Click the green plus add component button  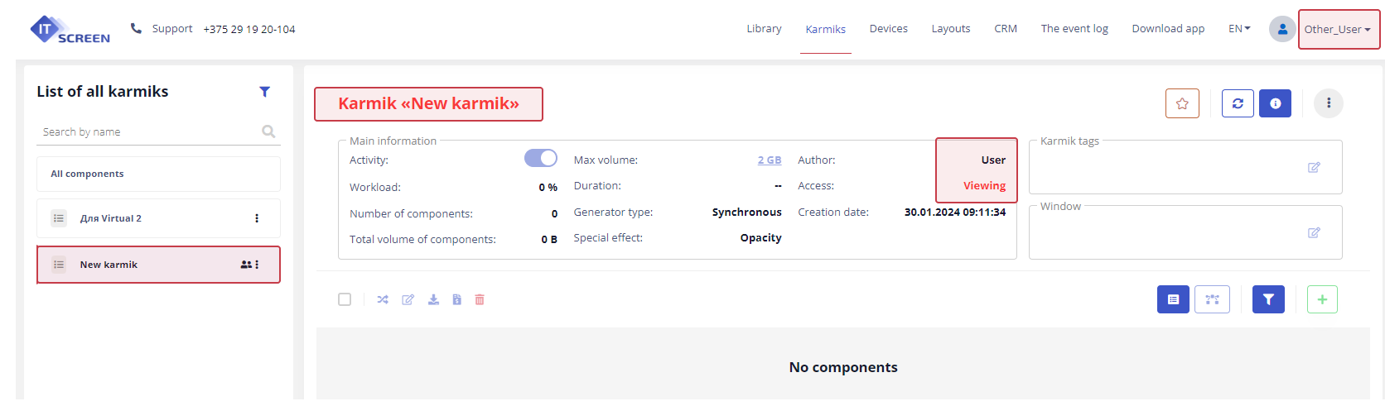click(x=1322, y=299)
